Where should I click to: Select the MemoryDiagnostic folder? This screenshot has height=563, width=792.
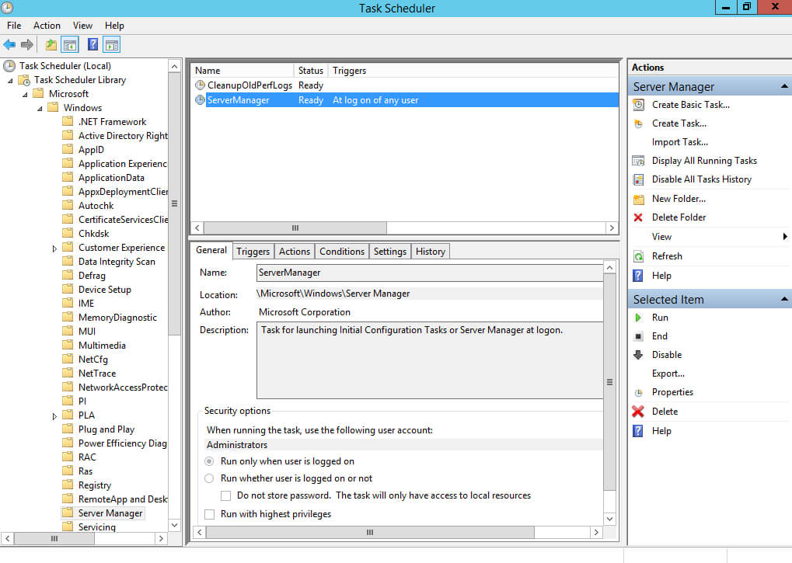point(117,318)
